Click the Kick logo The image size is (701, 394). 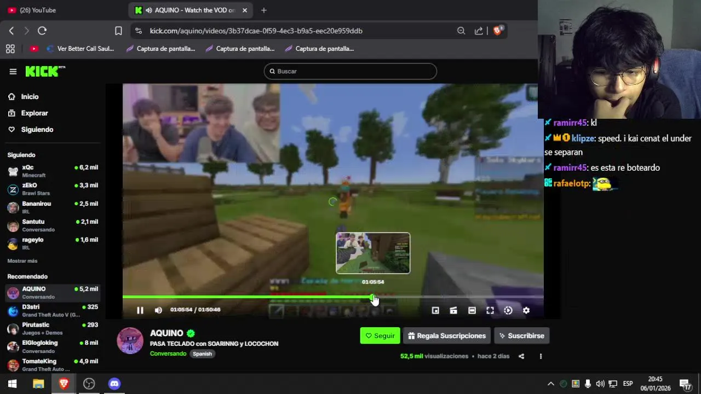point(45,71)
